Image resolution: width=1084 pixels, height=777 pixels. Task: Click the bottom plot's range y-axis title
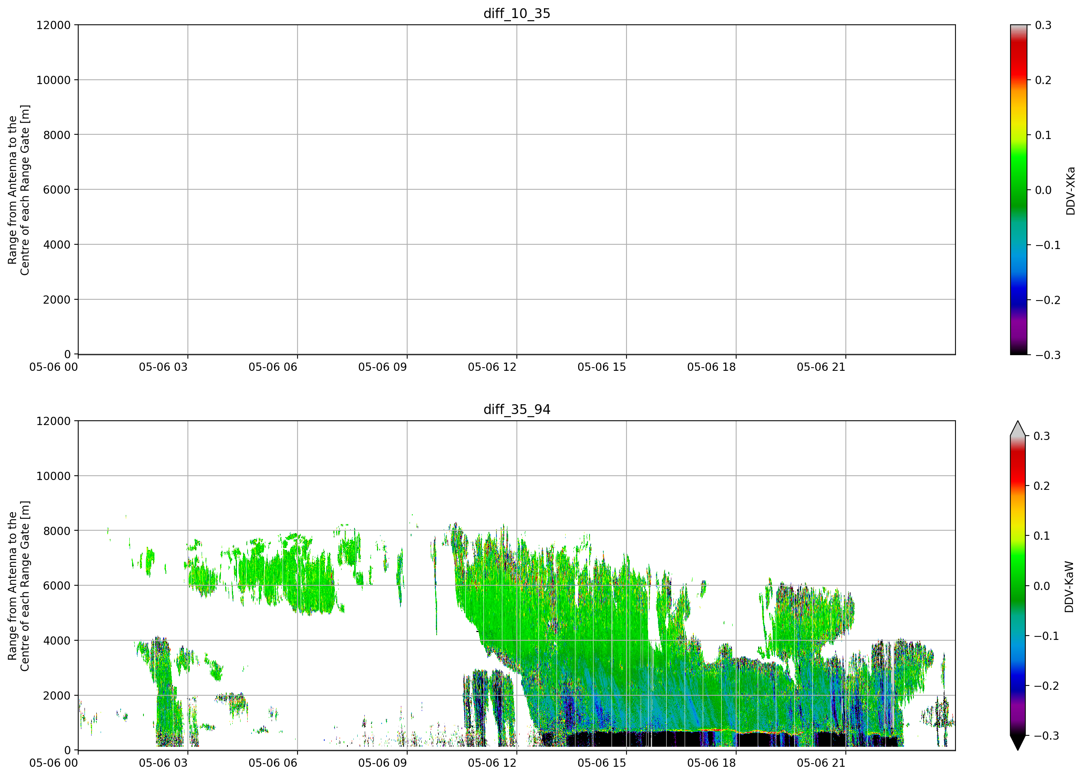click(x=18, y=586)
